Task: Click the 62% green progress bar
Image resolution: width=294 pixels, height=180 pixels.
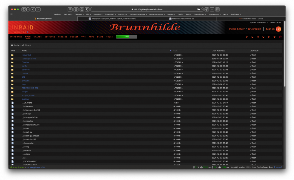Action: 126,37
